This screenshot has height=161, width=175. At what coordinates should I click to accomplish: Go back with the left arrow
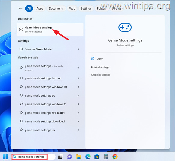21,8
